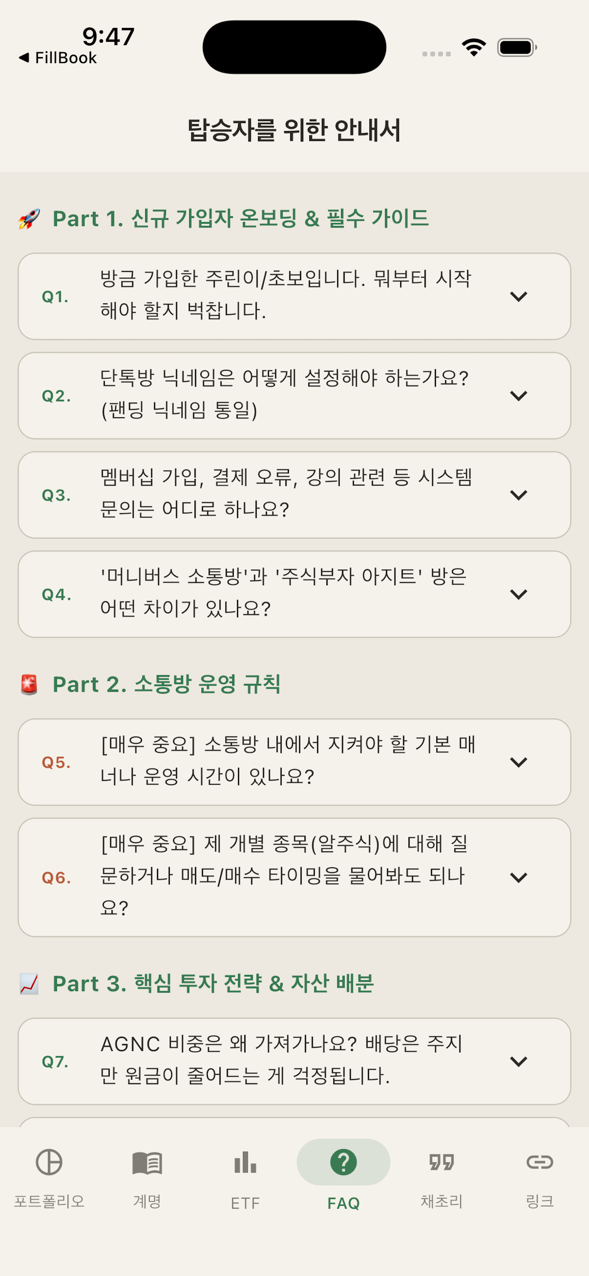Expand Q6 chevron on individual stocks
The width and height of the screenshot is (589, 1276).
518,878
